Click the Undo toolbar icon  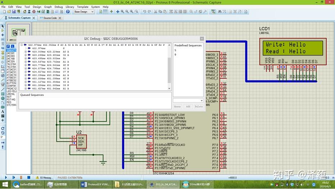pyautogui.click(x=144, y=12)
